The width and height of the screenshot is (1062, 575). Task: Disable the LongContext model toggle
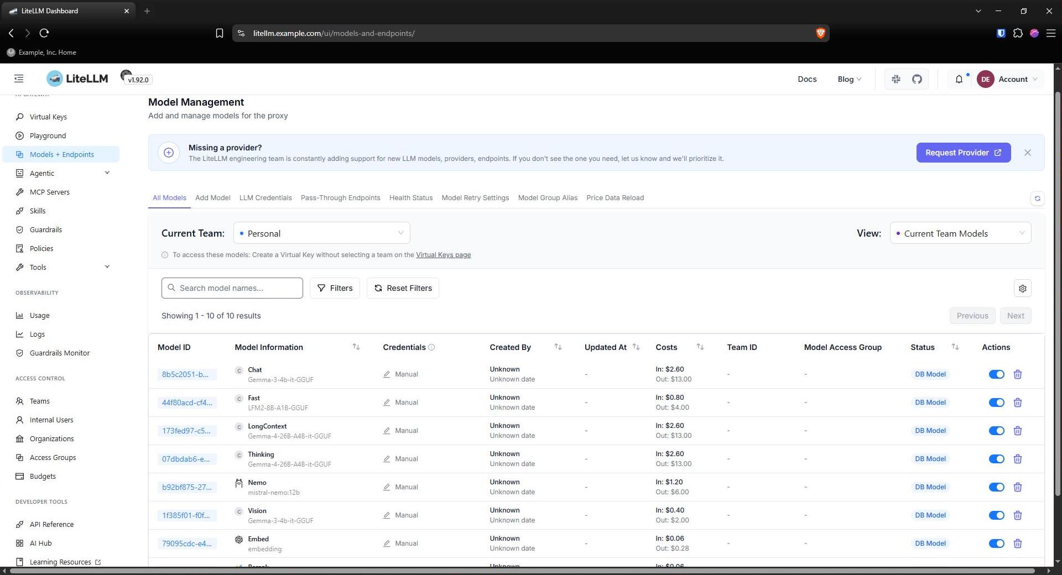(996, 431)
